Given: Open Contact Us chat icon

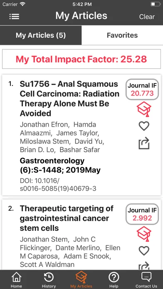Looking at the screenshot, I should [146, 280].
